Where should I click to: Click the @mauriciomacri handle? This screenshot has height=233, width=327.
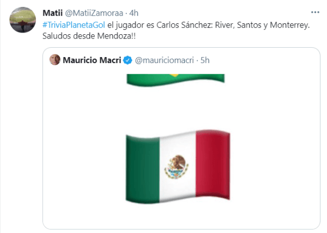click(x=163, y=60)
